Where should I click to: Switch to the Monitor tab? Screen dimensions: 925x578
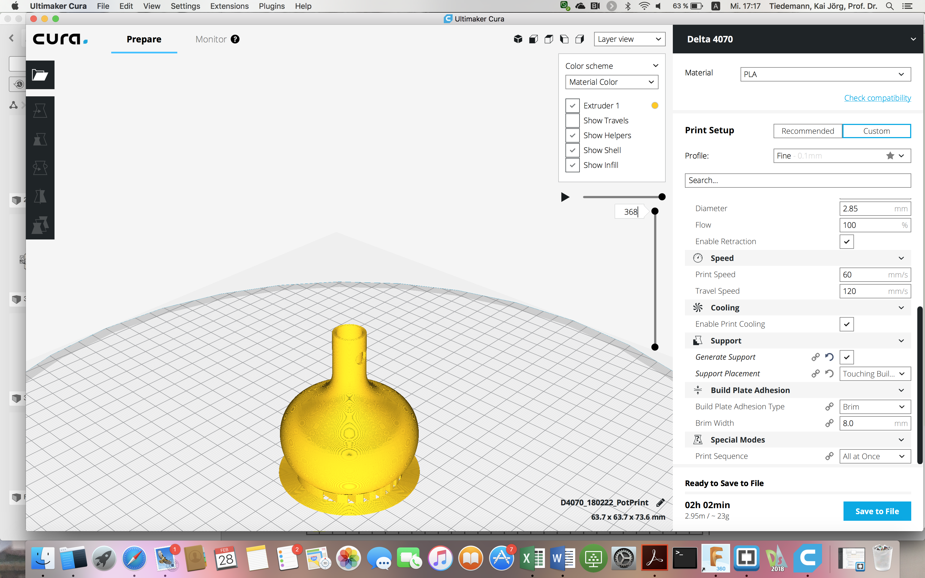[211, 39]
